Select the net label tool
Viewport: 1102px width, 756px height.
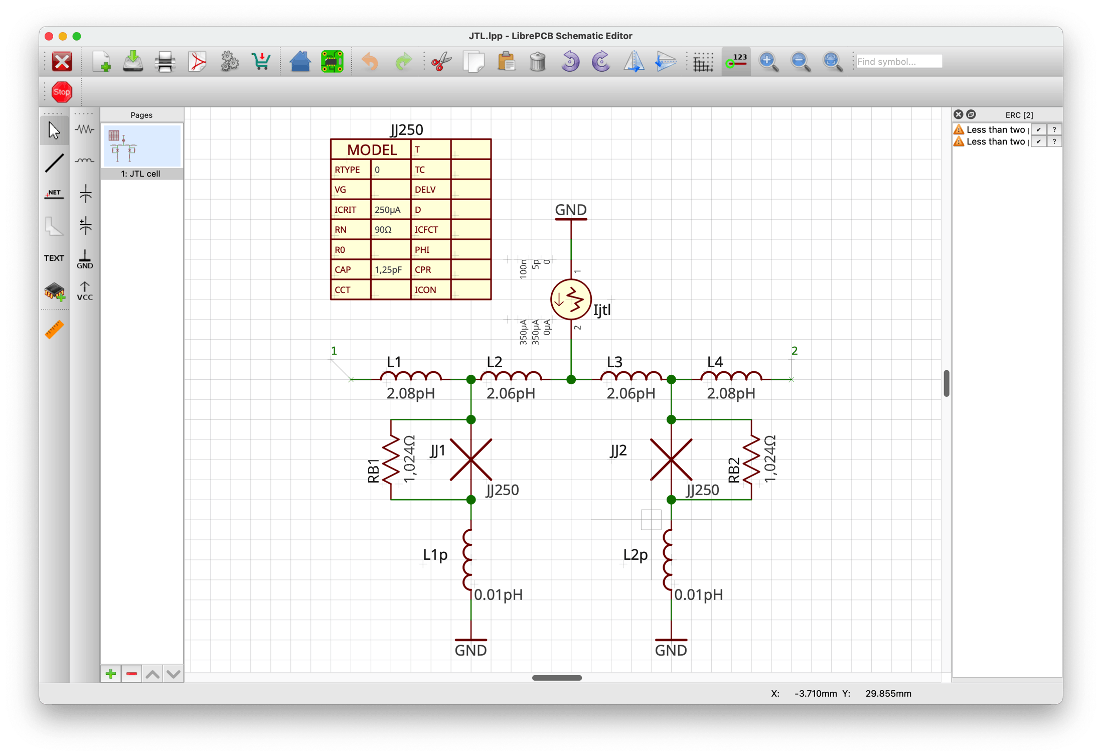click(54, 195)
